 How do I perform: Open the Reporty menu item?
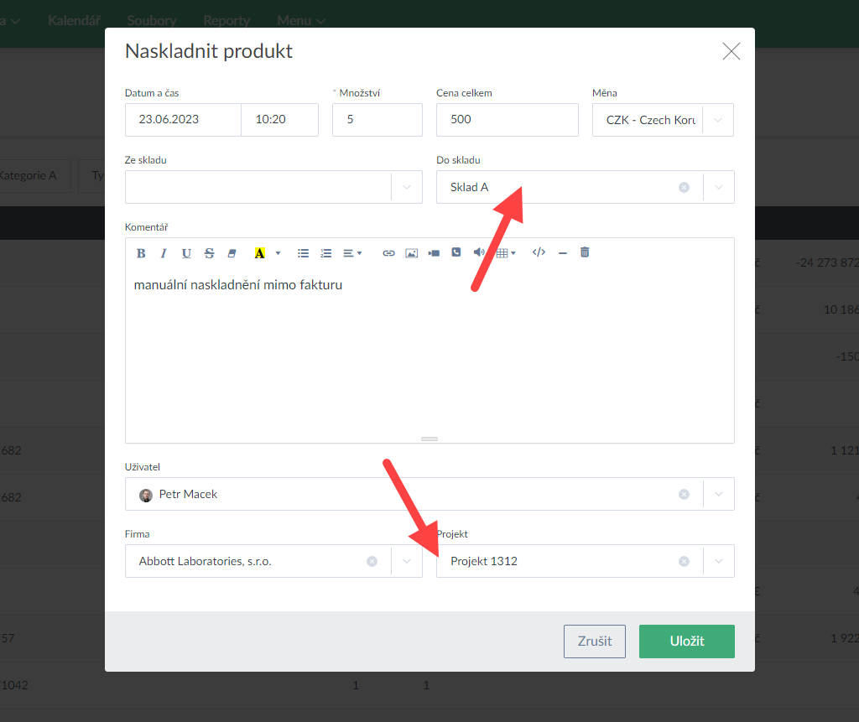[226, 20]
